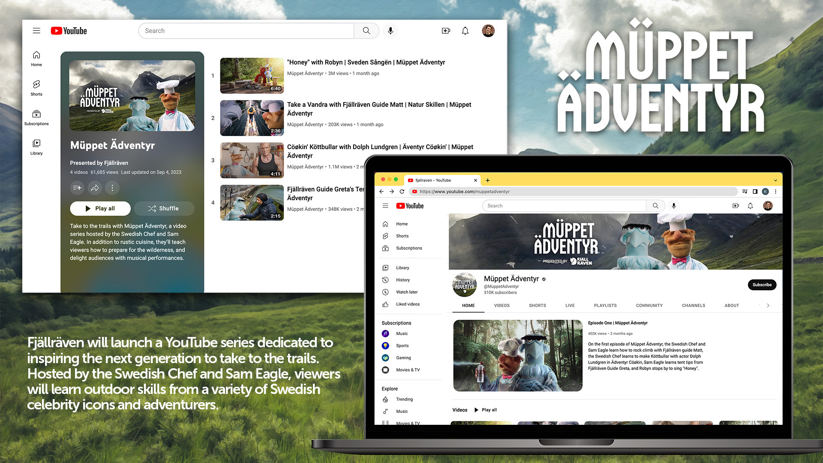Switch to the ABOUT channel tab
The image size is (823, 463).
point(732,306)
